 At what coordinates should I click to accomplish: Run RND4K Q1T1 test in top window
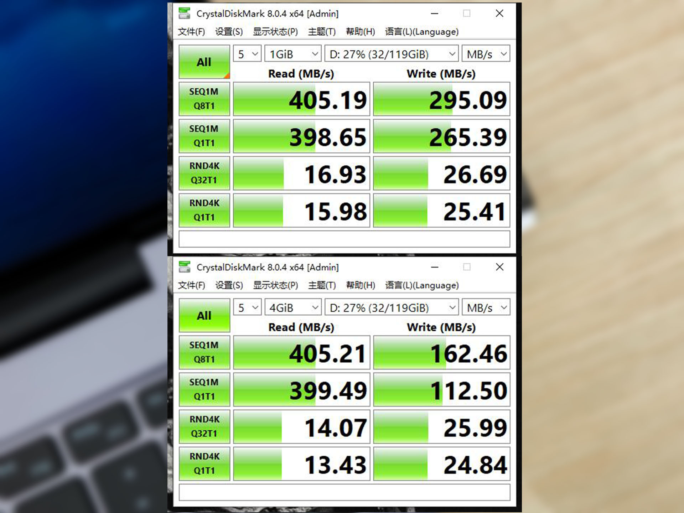[x=204, y=210]
